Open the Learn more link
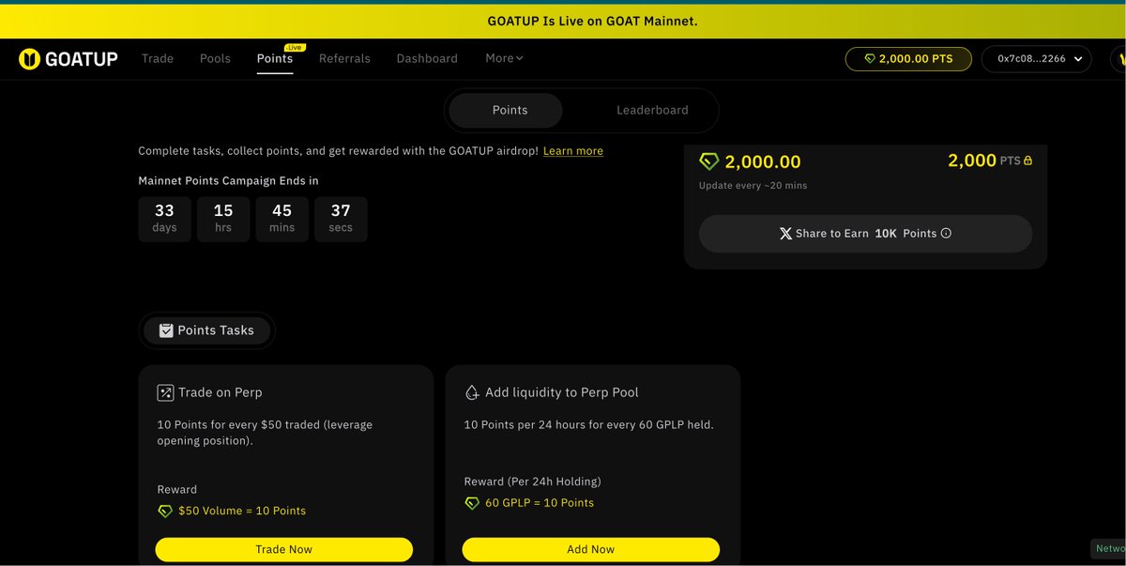This screenshot has width=1126, height=566. (573, 151)
